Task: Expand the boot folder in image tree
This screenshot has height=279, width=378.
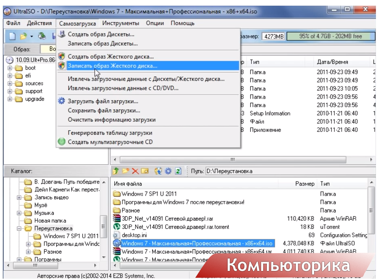Action: pyautogui.click(x=10, y=68)
